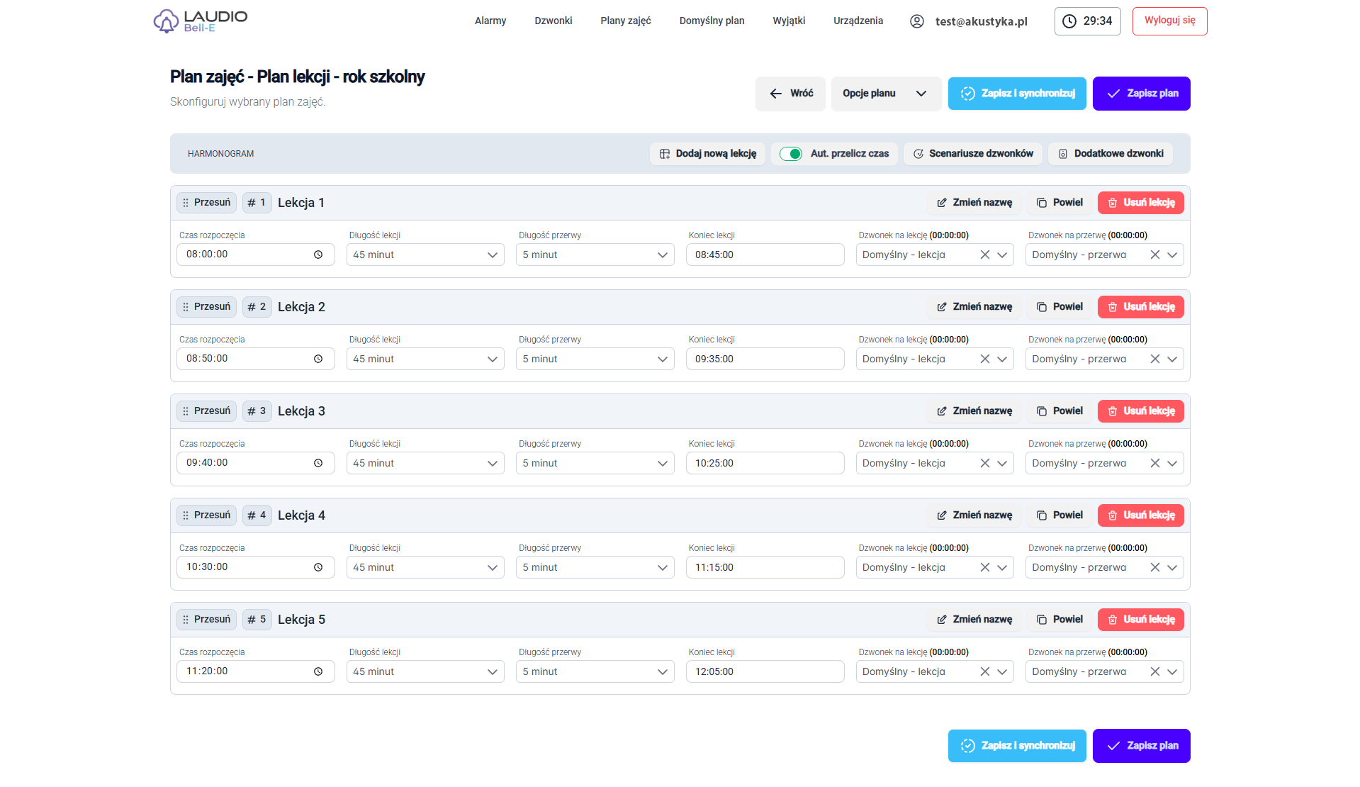Clear Domyślny - lekcja bell in Lekcja 2
This screenshot has height=787, width=1360.
[x=984, y=359]
